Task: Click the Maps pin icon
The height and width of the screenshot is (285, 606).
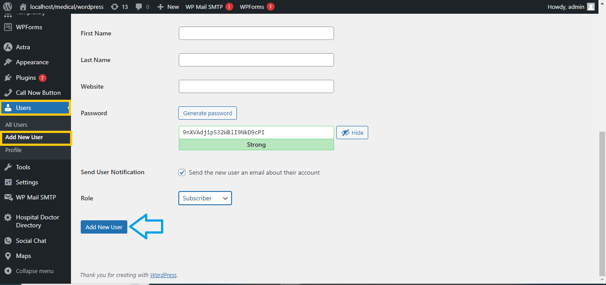Action: [8, 256]
